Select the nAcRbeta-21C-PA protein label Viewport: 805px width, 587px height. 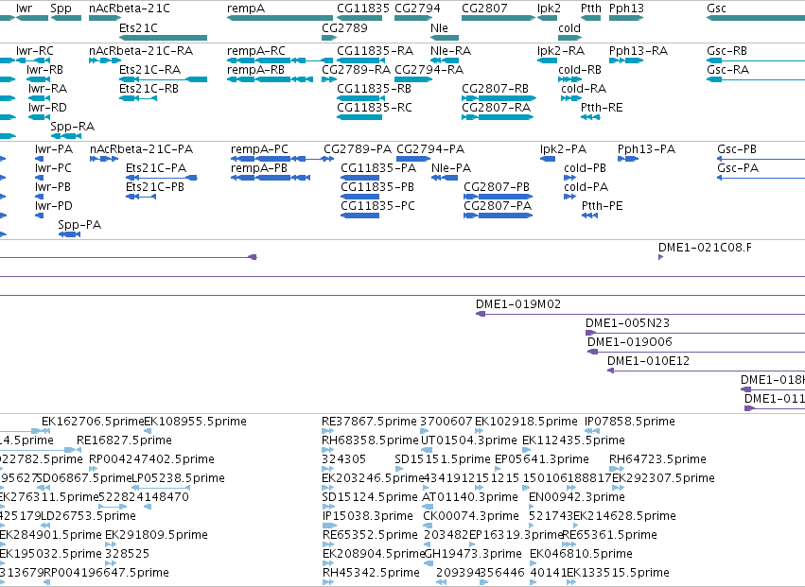(141, 149)
